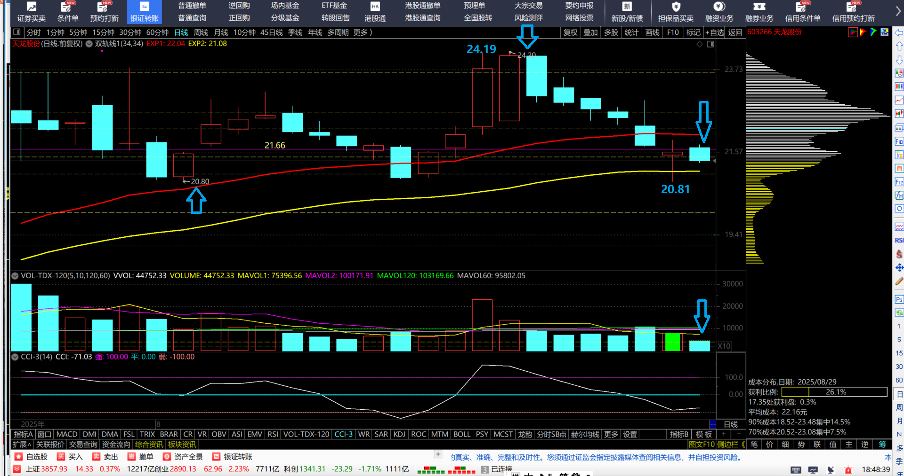904x476 pixels.
Task: Open the 新股/新债 new issues icon
Action: (x=627, y=12)
